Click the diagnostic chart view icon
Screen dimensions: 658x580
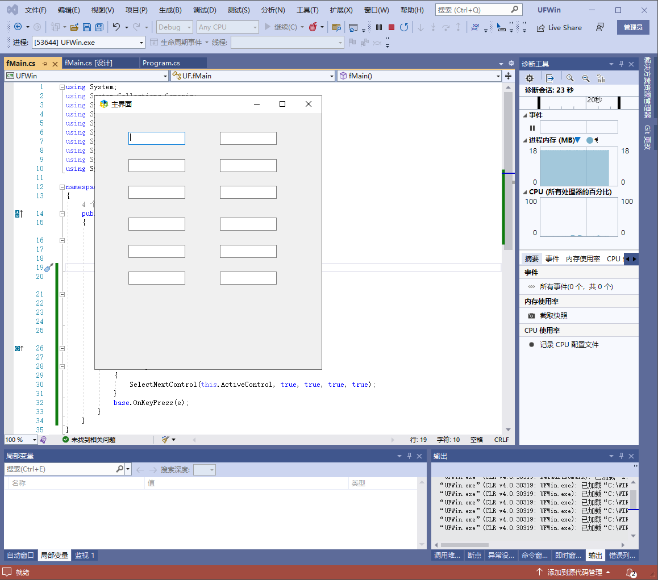coord(601,78)
